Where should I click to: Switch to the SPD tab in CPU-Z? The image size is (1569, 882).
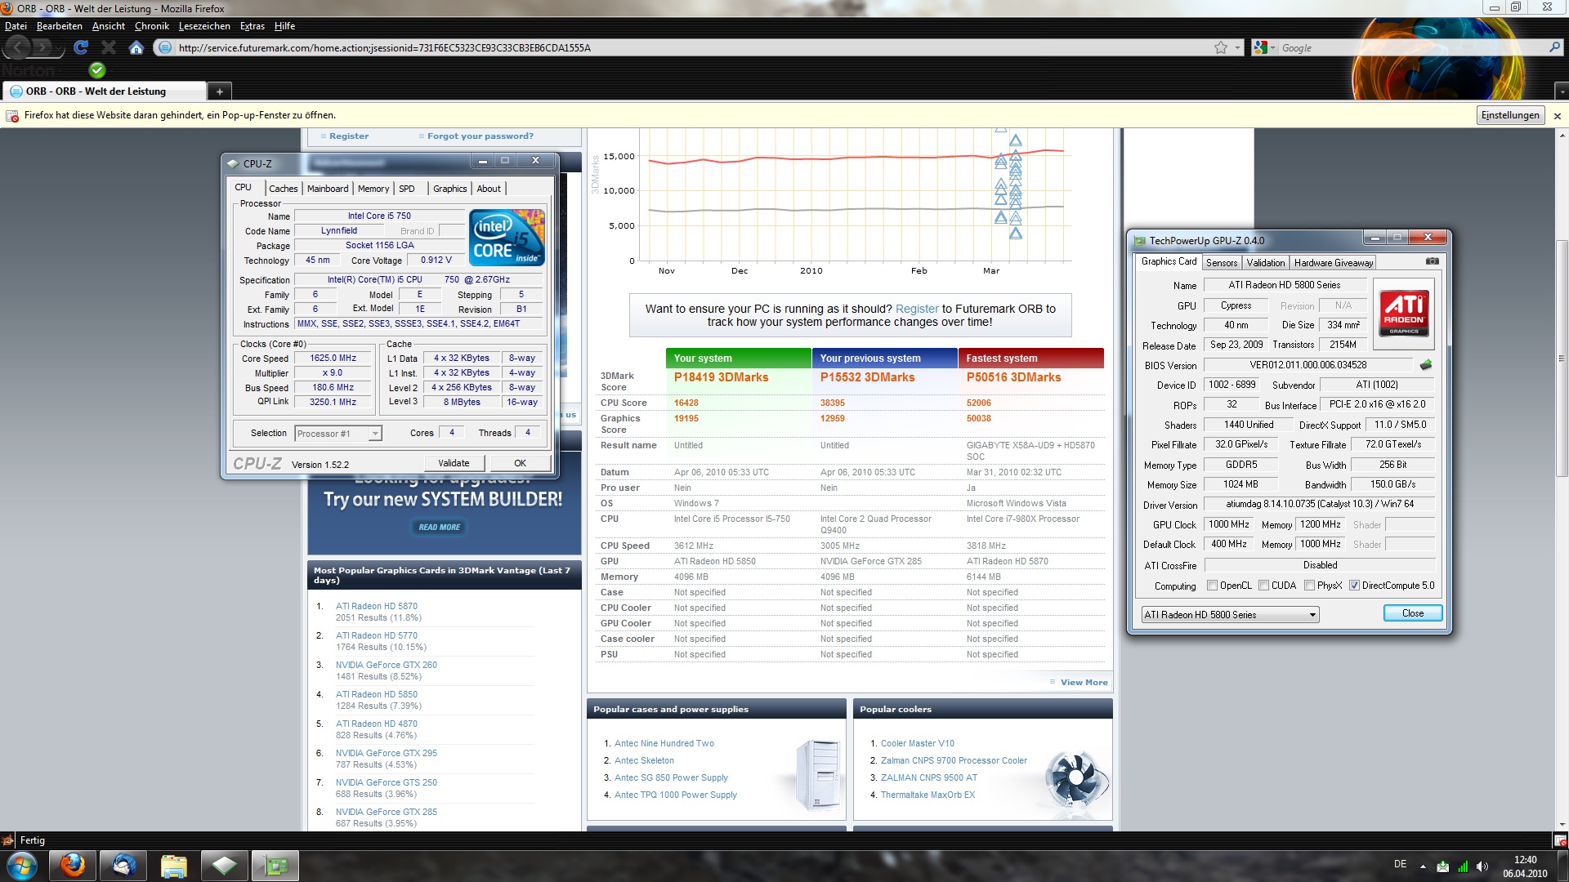coord(406,189)
